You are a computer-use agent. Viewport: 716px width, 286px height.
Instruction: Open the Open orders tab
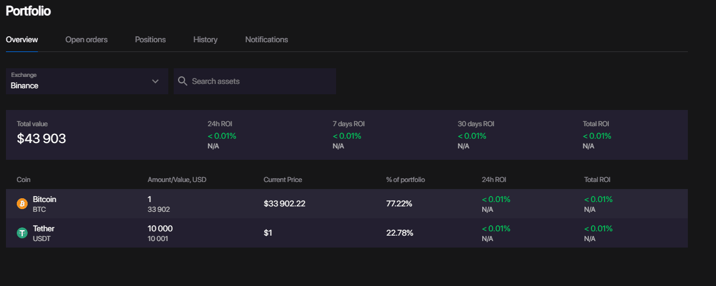pyautogui.click(x=87, y=40)
